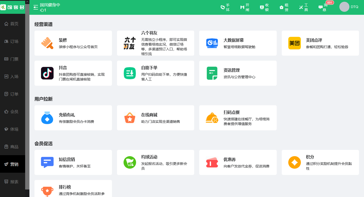Click the 馆客多 logo
The width and height of the screenshot is (364, 197).
(12, 7)
